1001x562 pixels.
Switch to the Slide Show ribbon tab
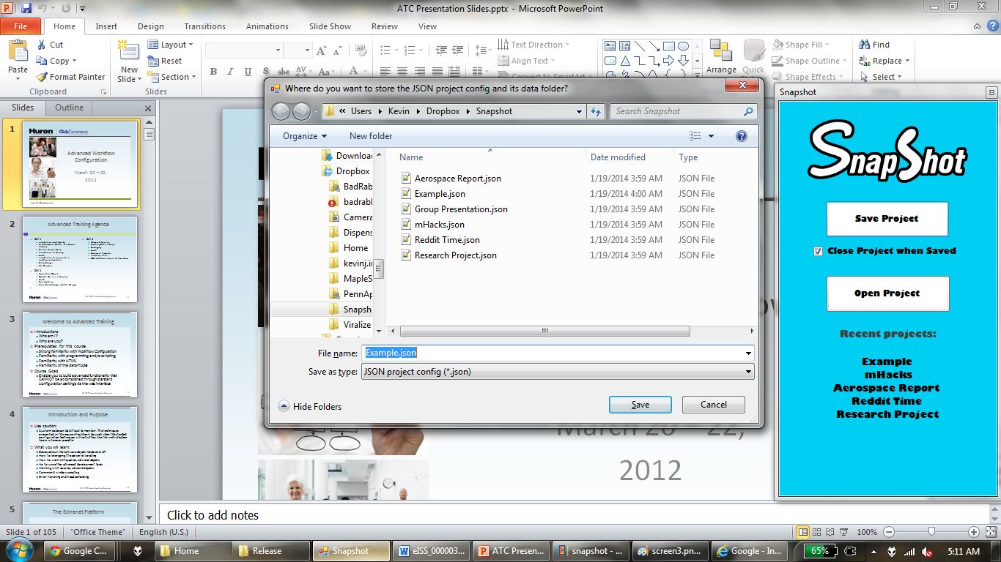click(x=330, y=26)
